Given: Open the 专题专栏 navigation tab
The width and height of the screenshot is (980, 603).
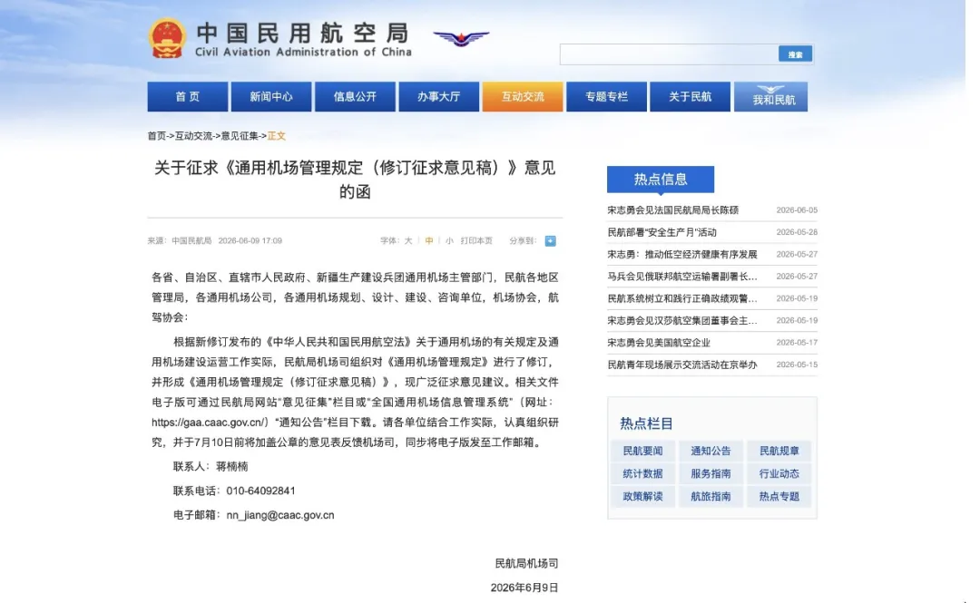Looking at the screenshot, I should click(x=606, y=97).
